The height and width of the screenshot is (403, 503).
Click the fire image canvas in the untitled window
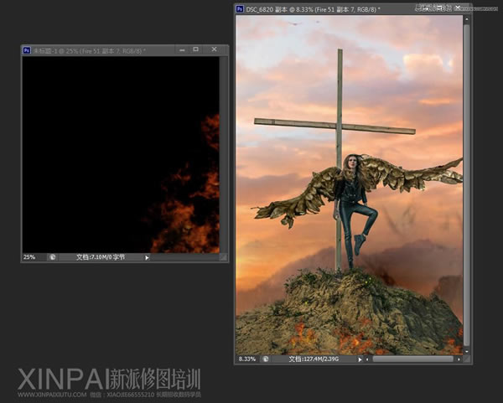click(x=121, y=154)
